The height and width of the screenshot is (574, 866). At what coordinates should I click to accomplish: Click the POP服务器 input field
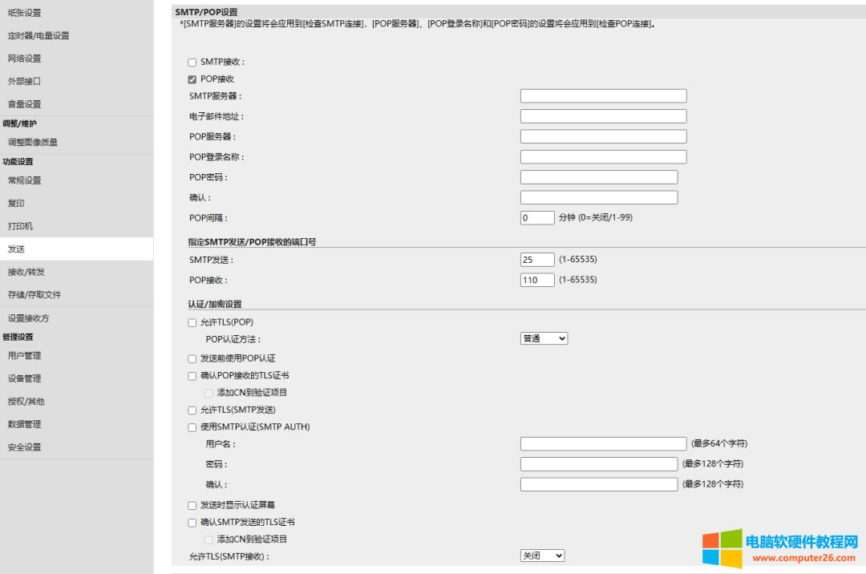pyautogui.click(x=603, y=136)
